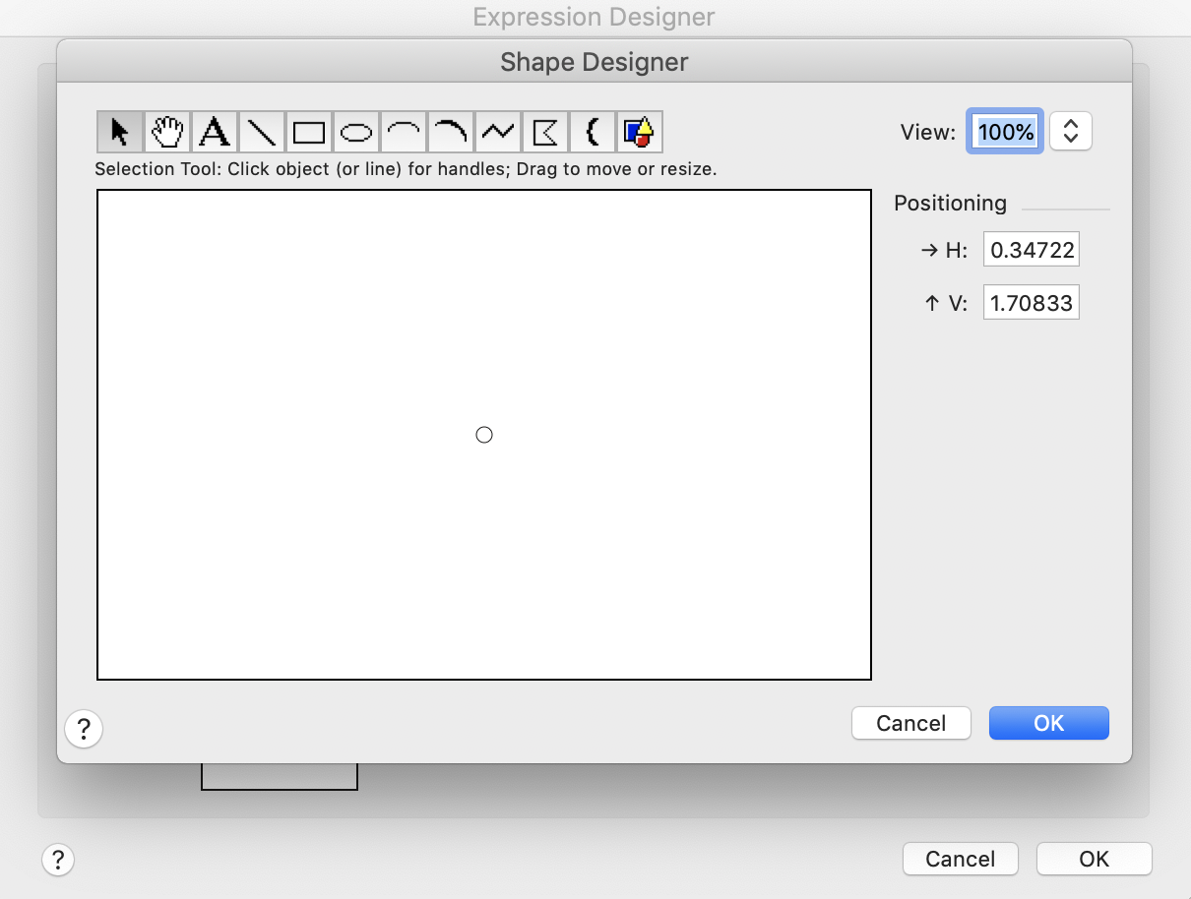Click the V positioning value field
This screenshot has height=899, width=1191.
tap(1031, 303)
